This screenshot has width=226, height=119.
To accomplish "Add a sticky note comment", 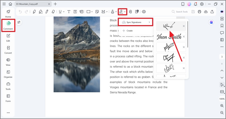I will click(97, 12).
